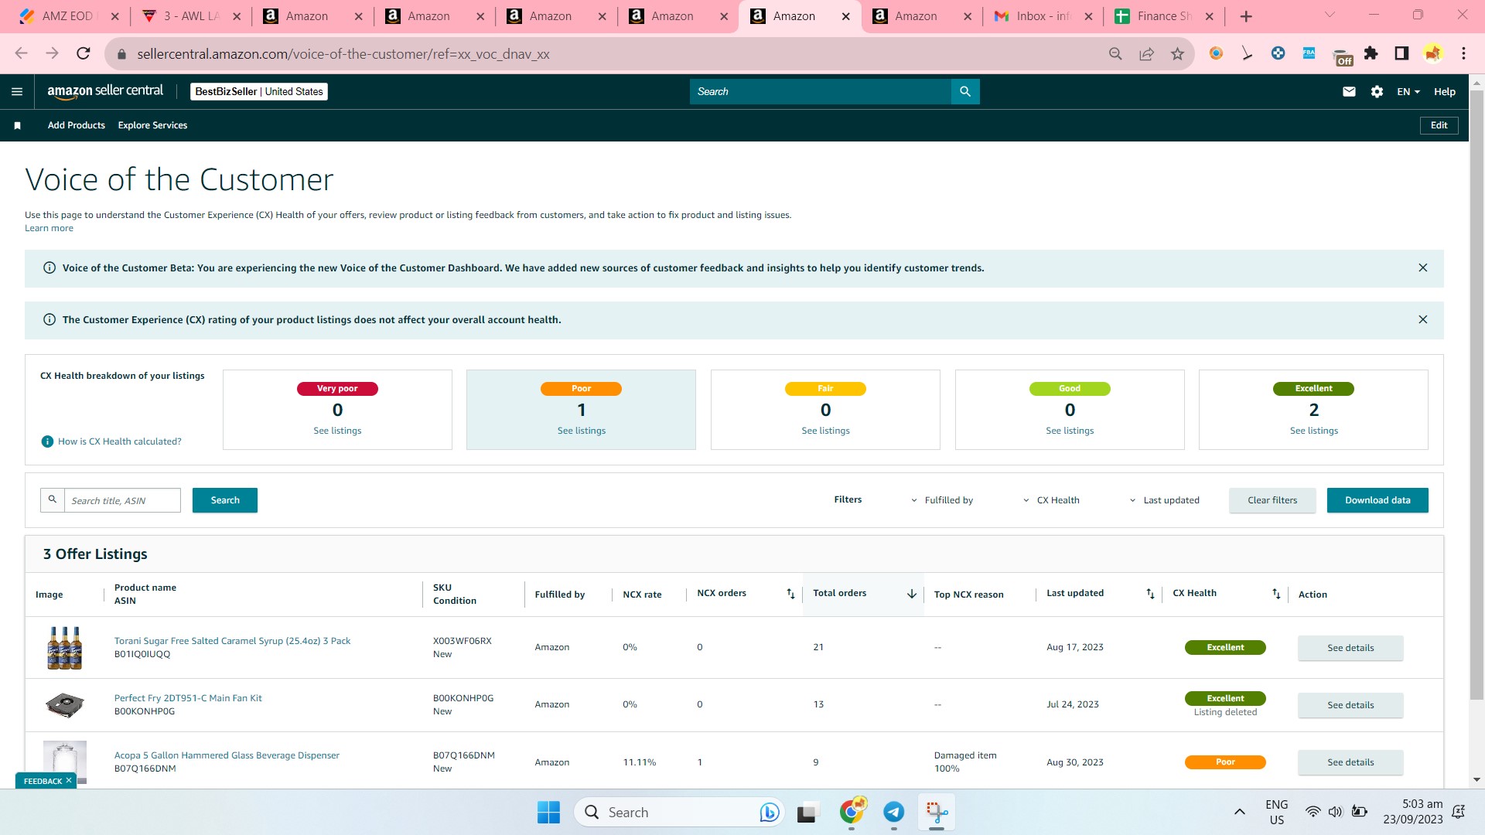Open the browser extensions puzzle icon
Screen dimensions: 1485x835
tap(1371, 53)
